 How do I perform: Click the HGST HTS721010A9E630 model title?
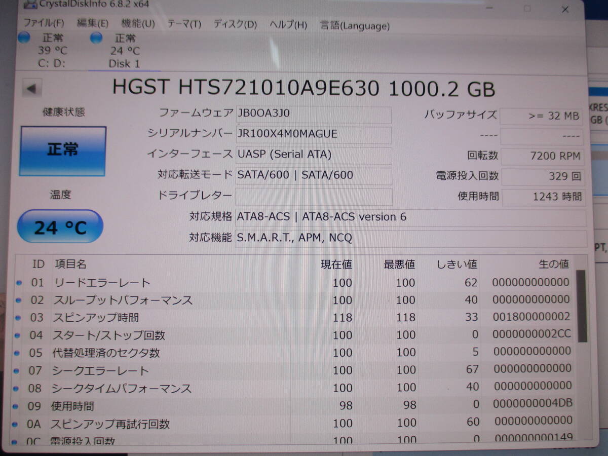click(x=303, y=89)
